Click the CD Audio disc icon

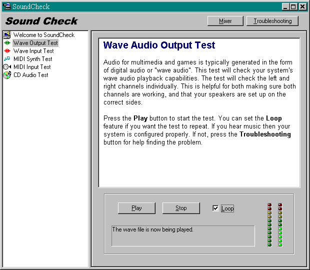pos(7,75)
